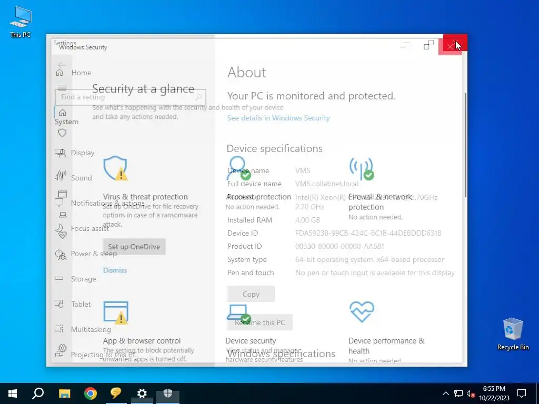Select This PC desktop icon
This screenshot has height=404, width=539.
point(21,22)
